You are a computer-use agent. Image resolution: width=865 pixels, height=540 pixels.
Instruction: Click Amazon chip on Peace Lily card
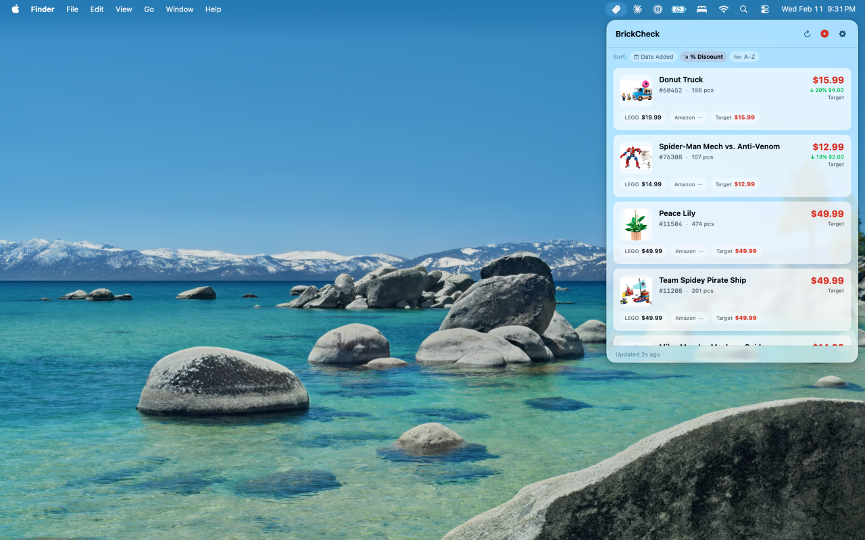(689, 251)
